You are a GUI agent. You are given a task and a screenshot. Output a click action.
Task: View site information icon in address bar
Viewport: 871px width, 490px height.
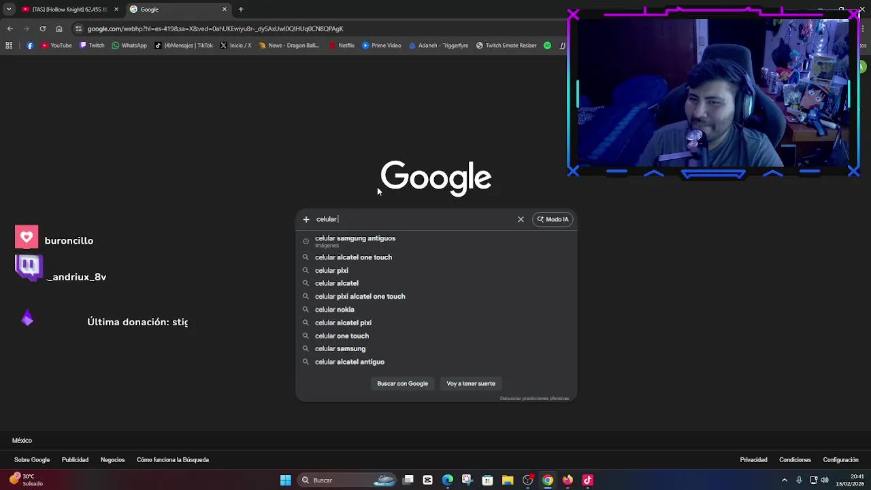tap(78, 29)
